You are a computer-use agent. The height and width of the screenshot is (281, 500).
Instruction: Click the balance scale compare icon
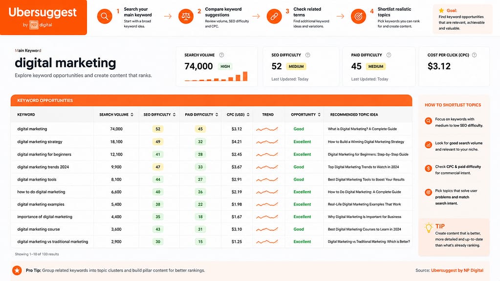click(186, 16)
